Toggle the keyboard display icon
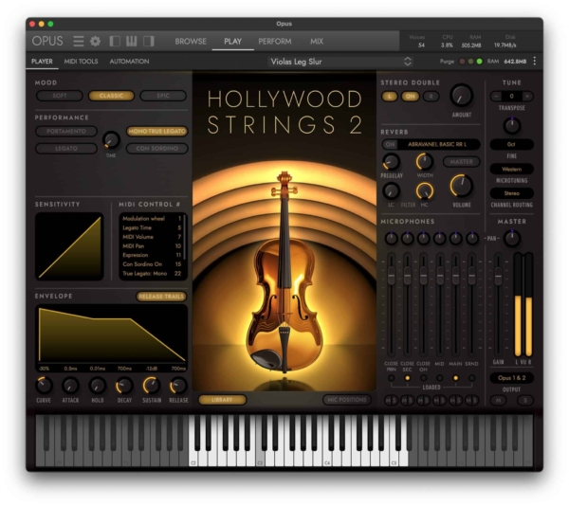569x506 pixels. pyautogui.click(x=132, y=41)
